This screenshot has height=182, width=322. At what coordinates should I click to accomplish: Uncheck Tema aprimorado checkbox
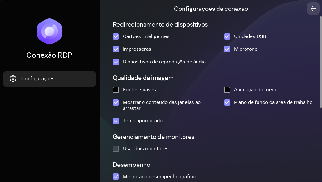click(x=116, y=121)
